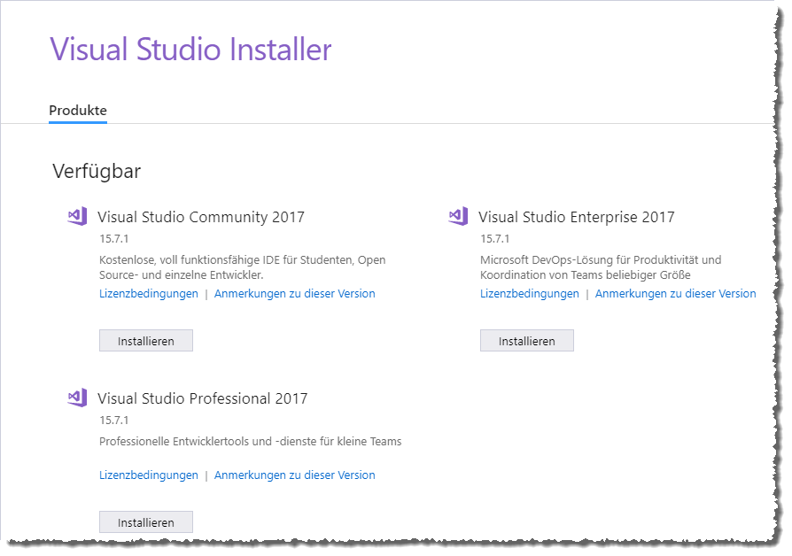Open Lizenzbedingungen for Visual Studio Professional 2017
The width and height of the screenshot is (792, 556).
pos(147,475)
